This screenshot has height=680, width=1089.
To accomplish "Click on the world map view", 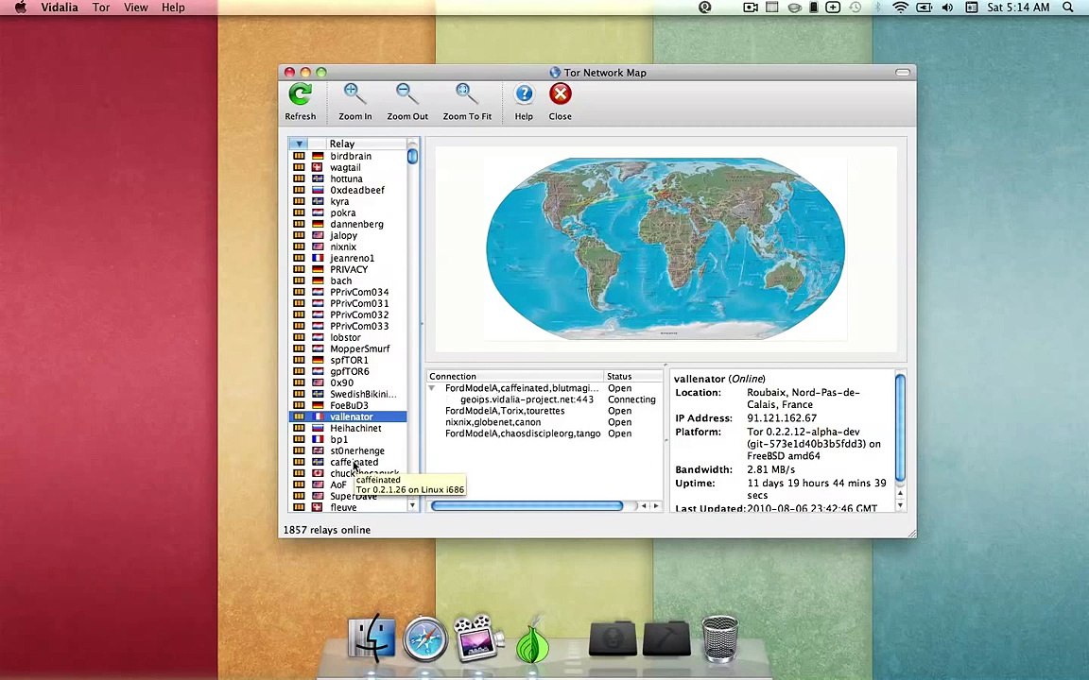I will point(665,247).
